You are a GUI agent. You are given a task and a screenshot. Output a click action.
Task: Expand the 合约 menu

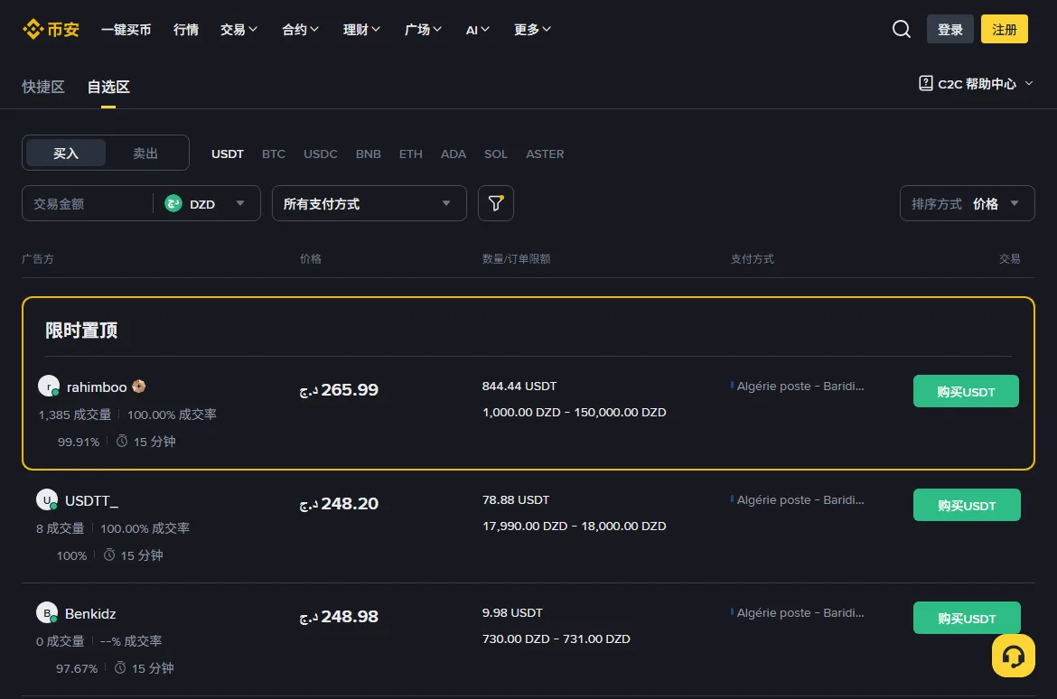point(300,30)
